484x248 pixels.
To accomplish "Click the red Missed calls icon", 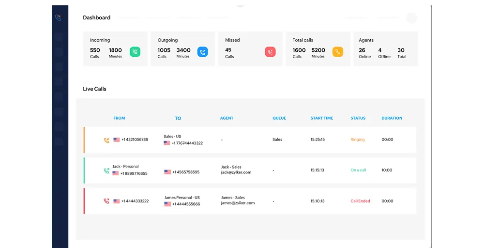I will click(270, 51).
